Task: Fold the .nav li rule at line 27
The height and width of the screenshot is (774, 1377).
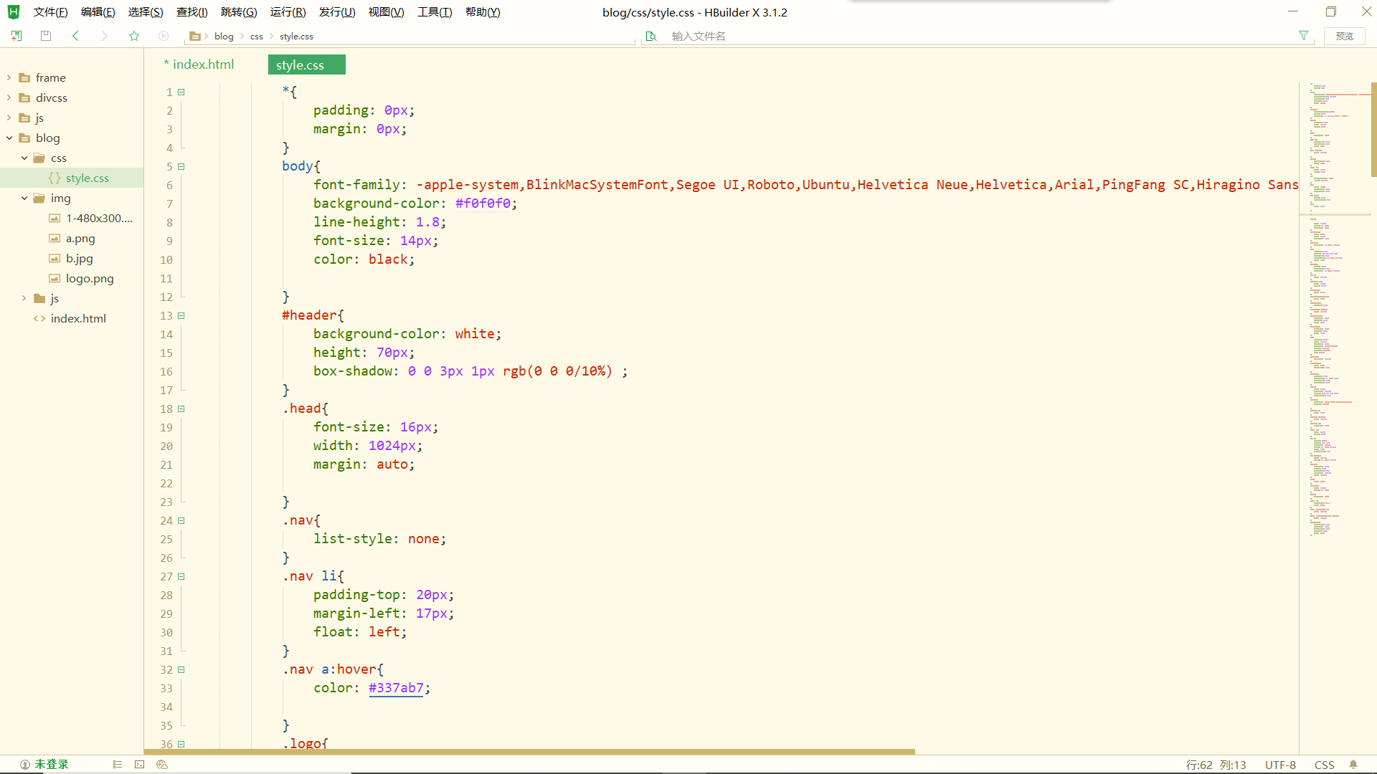Action: (x=181, y=576)
